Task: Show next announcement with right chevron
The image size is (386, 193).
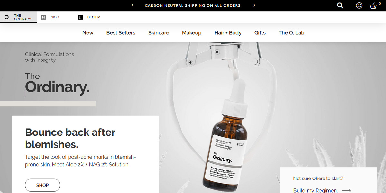Action: coord(254,5)
